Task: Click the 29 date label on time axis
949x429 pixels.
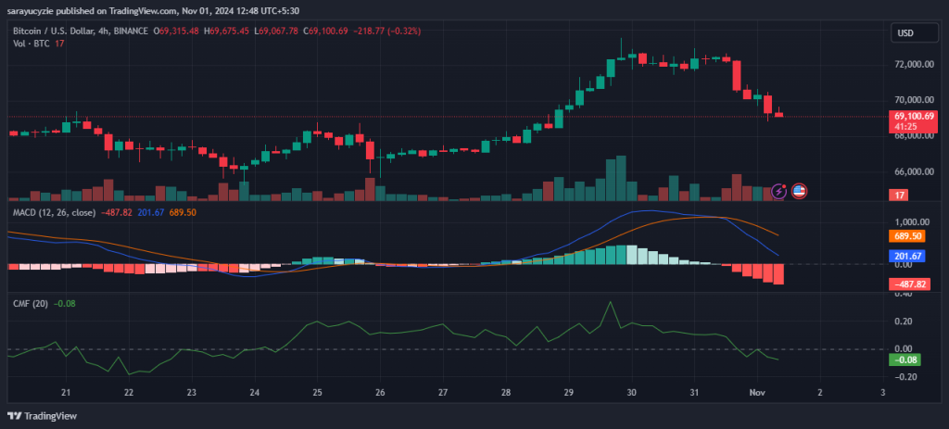Action: [568, 392]
